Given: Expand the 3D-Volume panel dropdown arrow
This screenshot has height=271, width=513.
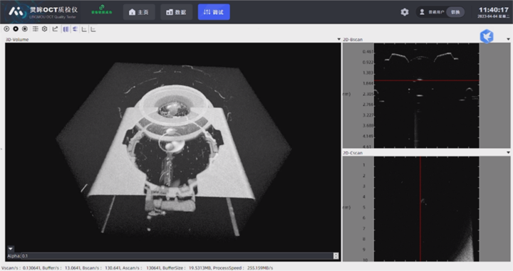Looking at the screenshot, I should 339,39.
